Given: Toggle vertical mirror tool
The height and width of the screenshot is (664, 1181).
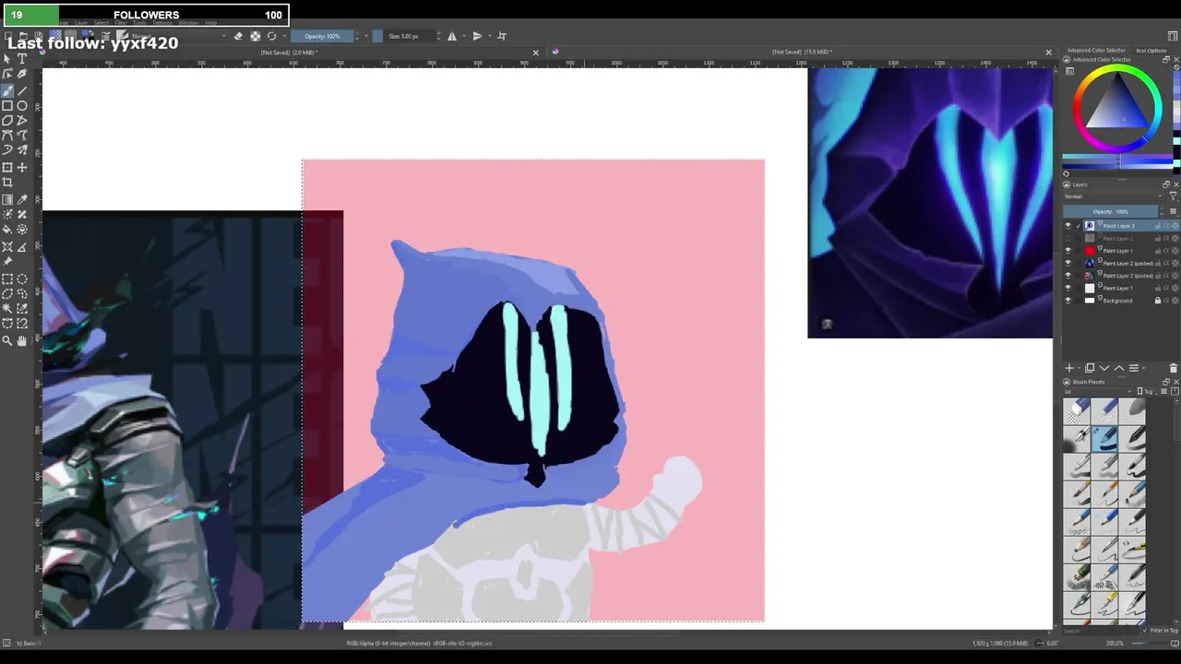Looking at the screenshot, I should [477, 36].
